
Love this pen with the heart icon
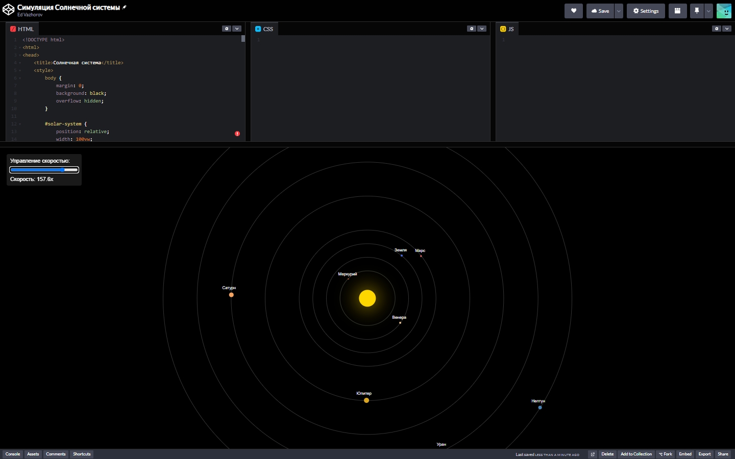click(573, 11)
